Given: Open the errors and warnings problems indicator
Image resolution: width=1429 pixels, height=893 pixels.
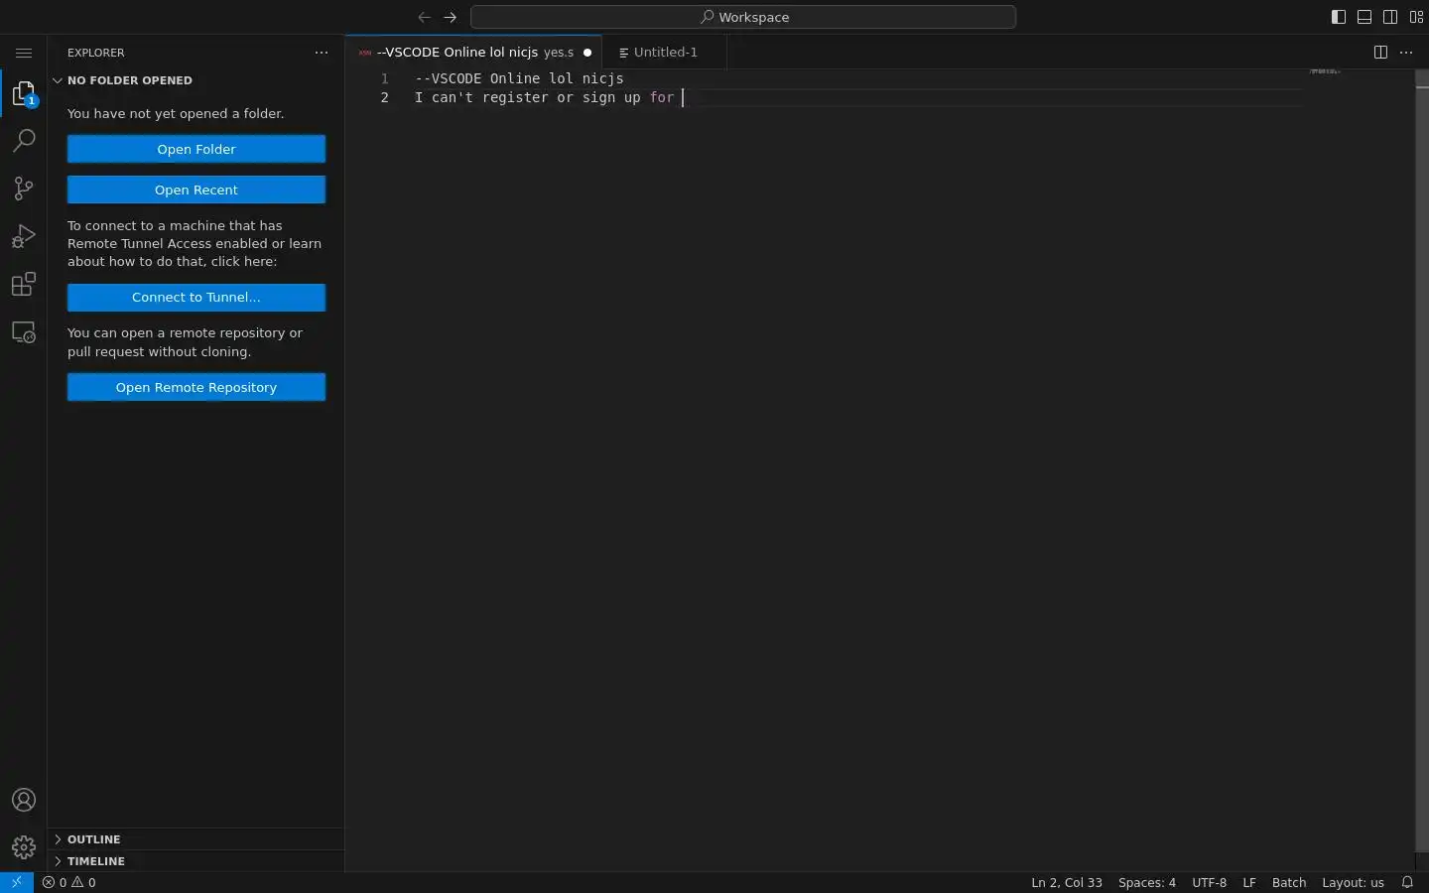Looking at the screenshot, I should [x=69, y=882].
